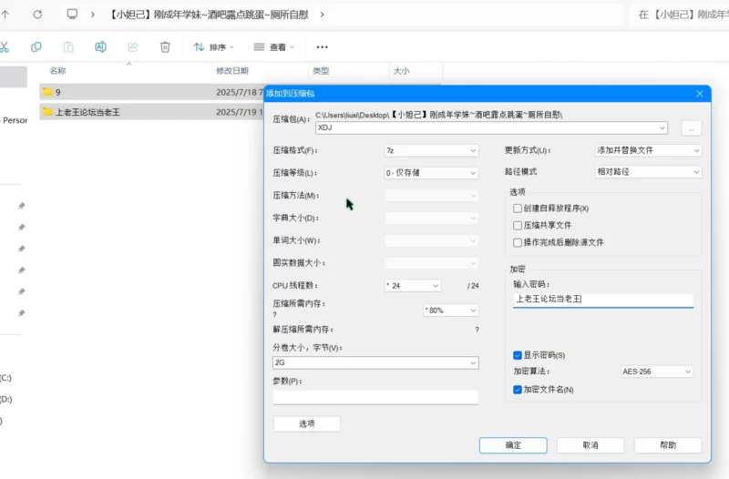The height and width of the screenshot is (479, 729).
Task: Click the Paste icon in the Explorer toolbar
Action: coord(68,47)
